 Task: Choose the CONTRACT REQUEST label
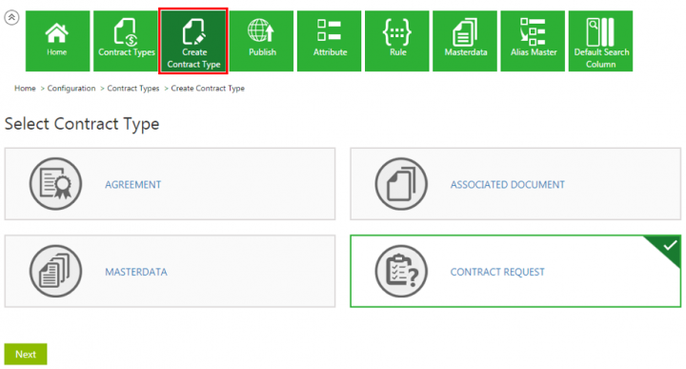tap(497, 272)
